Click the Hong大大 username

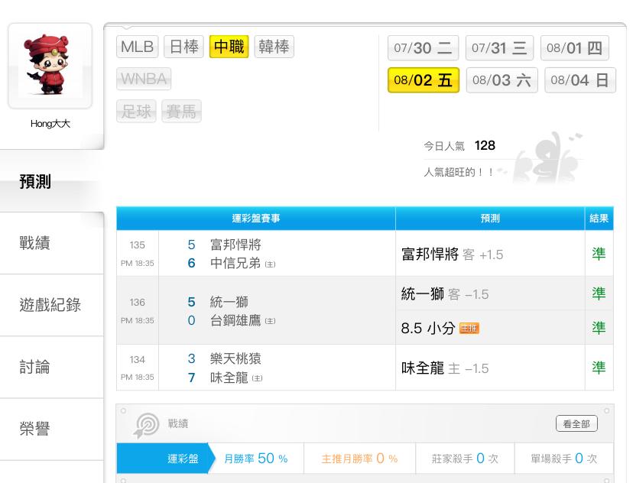pos(50,124)
